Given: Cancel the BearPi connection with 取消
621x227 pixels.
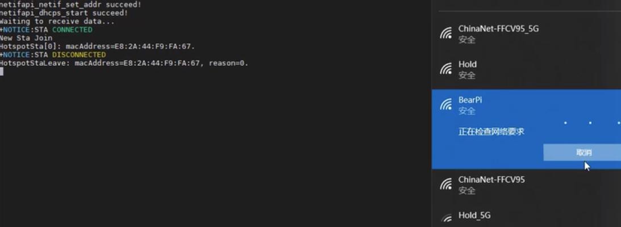Looking at the screenshot, I should pos(584,153).
